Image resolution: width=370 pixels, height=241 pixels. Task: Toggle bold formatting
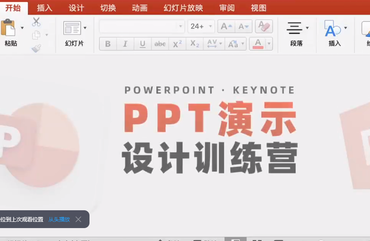point(108,44)
